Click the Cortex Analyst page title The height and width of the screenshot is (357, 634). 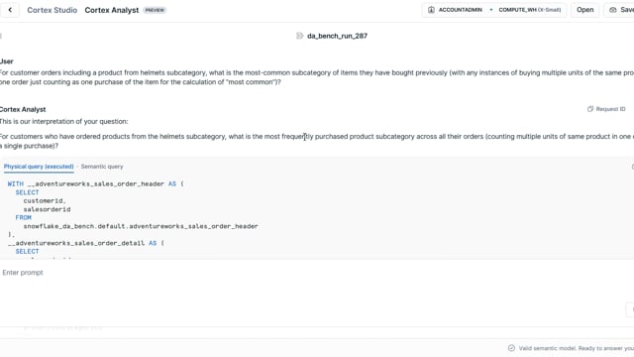pyautogui.click(x=112, y=10)
